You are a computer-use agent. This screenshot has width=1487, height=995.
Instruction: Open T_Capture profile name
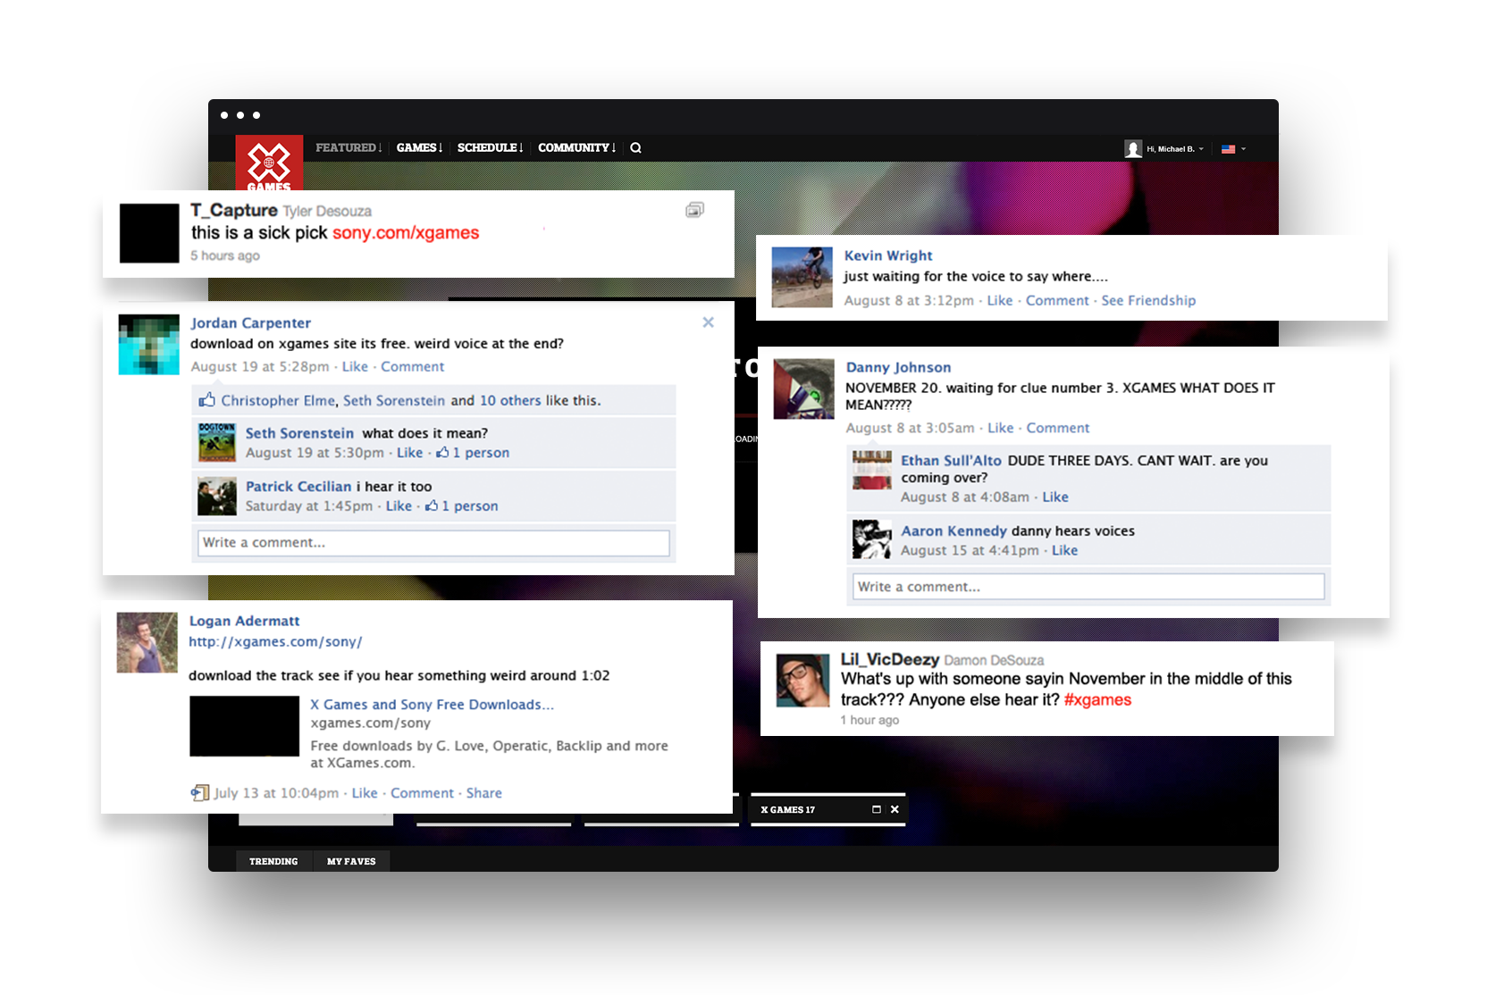tap(234, 210)
